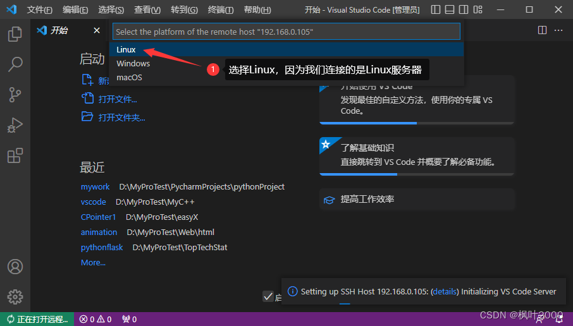Click the VS Code logo in title bar

[11, 9]
